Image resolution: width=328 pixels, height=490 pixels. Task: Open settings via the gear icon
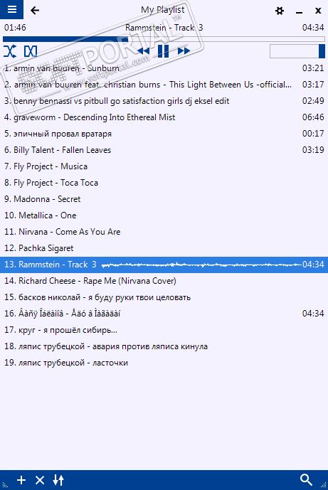point(279,11)
